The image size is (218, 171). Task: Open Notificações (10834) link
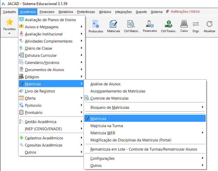coord(185,11)
